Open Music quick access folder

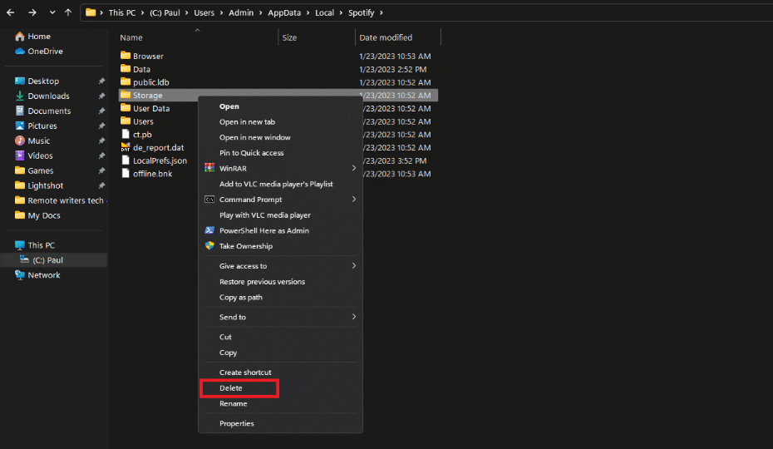32,141
